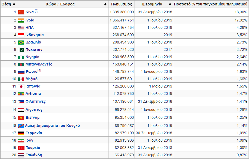Open the Ρωσία country link
The height and width of the screenshot is (159, 249).
pos(32,72)
